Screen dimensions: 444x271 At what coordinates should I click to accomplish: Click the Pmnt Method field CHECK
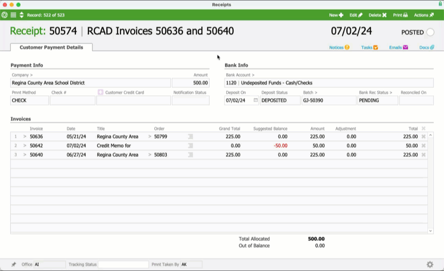click(30, 100)
